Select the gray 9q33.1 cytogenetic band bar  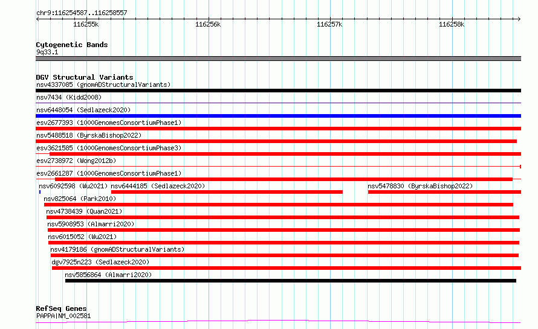278,59
